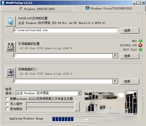This screenshot has width=146, height=126.
Task: Click the A:\sources\install.wim path field
Action: (x=65, y=30)
